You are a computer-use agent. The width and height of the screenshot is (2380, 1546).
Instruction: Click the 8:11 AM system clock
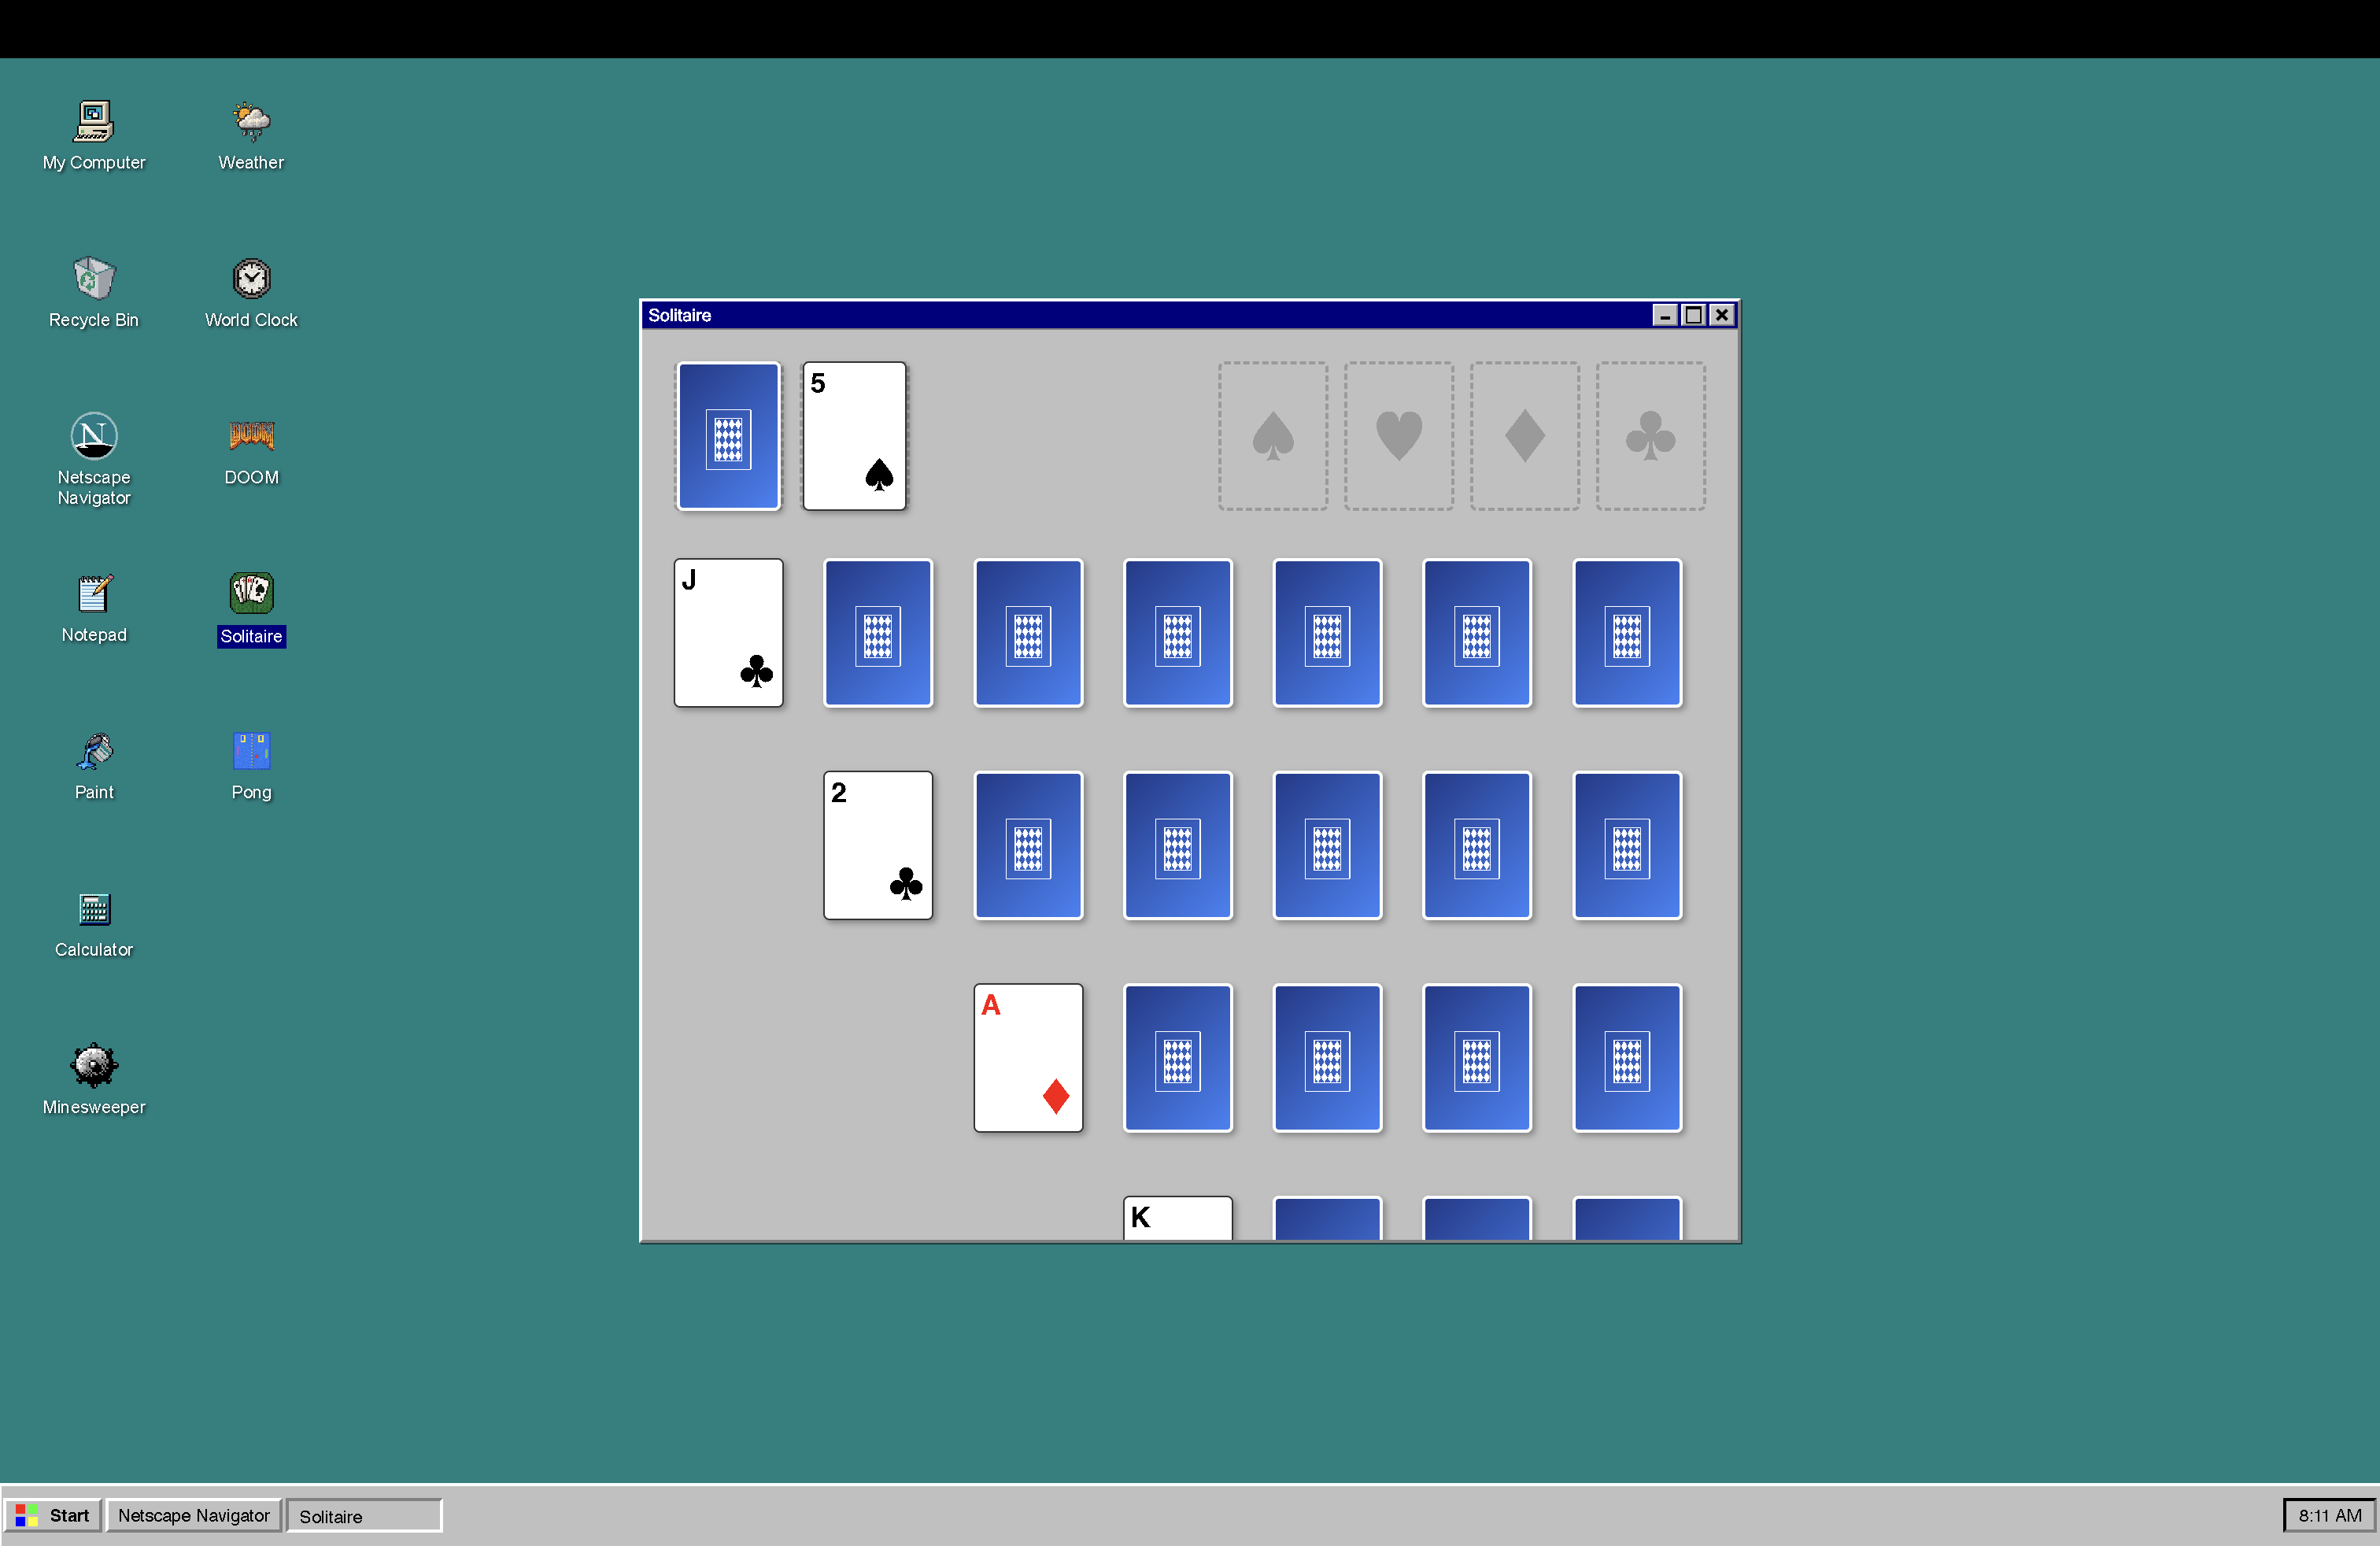[x=2328, y=1515]
